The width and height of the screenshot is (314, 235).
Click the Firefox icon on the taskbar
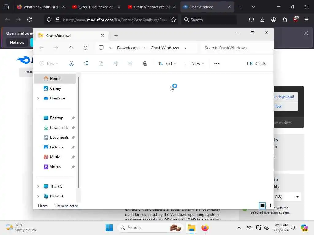coord(205,228)
